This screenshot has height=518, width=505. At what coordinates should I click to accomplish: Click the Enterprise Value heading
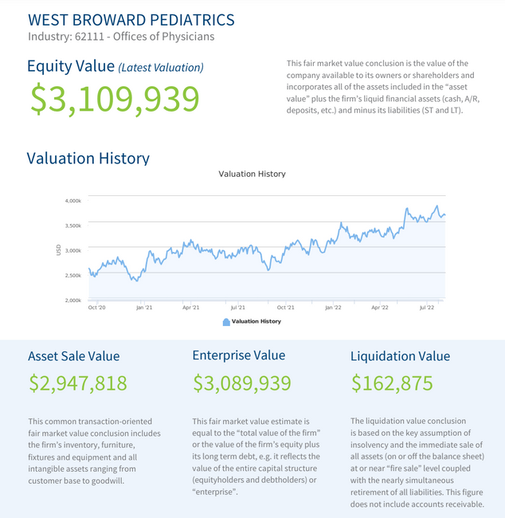(x=239, y=355)
